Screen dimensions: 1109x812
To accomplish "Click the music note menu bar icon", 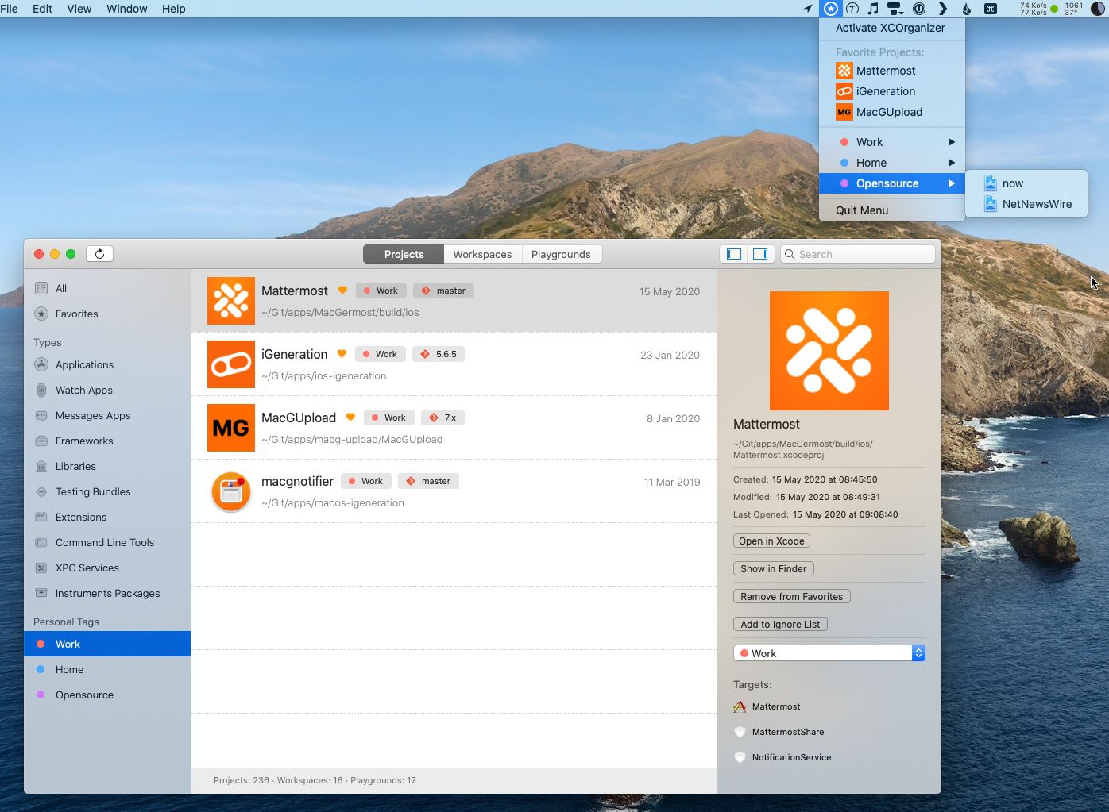I will tap(873, 9).
